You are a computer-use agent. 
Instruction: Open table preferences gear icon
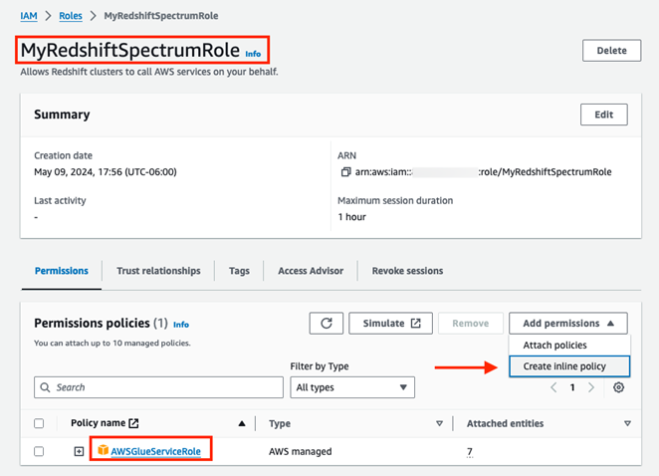[618, 387]
